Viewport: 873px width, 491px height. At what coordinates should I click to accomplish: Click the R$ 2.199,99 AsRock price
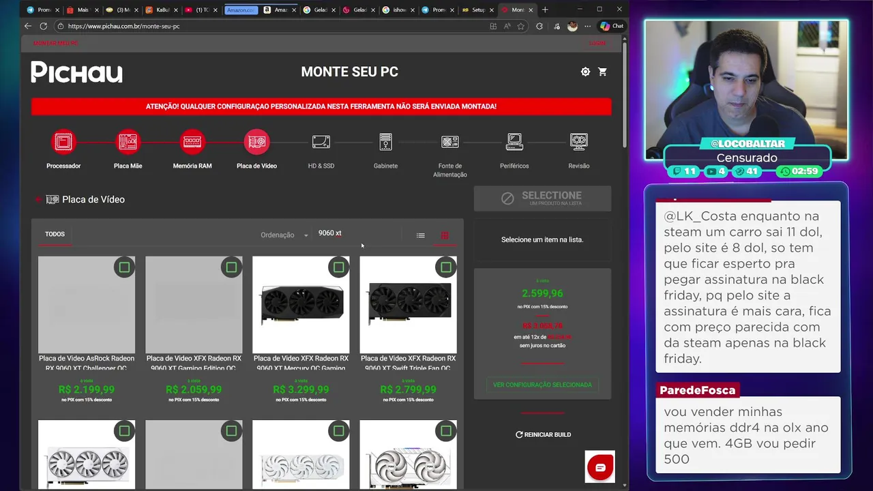[x=87, y=389]
